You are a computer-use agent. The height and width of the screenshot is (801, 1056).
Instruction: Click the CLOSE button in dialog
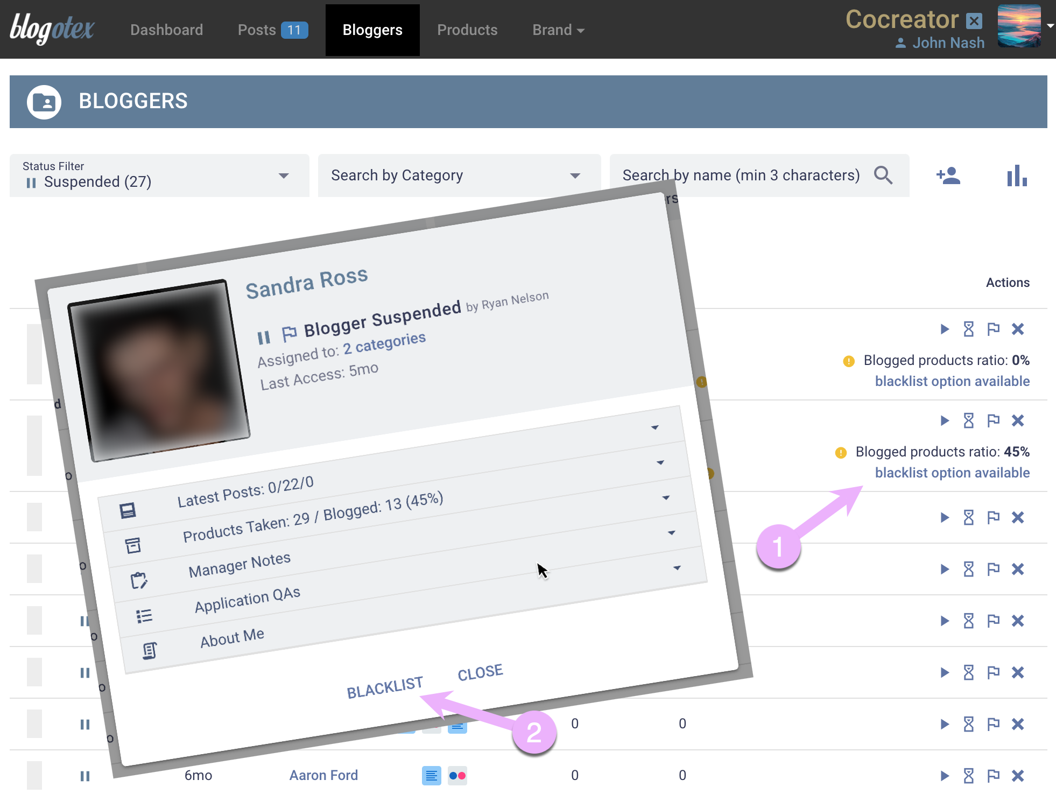coord(480,672)
